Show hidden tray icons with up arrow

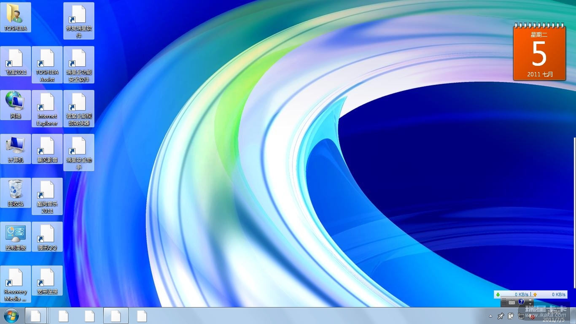(490, 316)
